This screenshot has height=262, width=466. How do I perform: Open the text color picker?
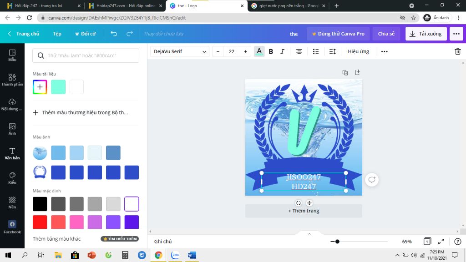259,51
